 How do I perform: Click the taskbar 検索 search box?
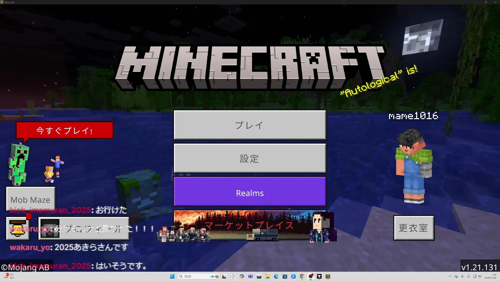point(198,276)
